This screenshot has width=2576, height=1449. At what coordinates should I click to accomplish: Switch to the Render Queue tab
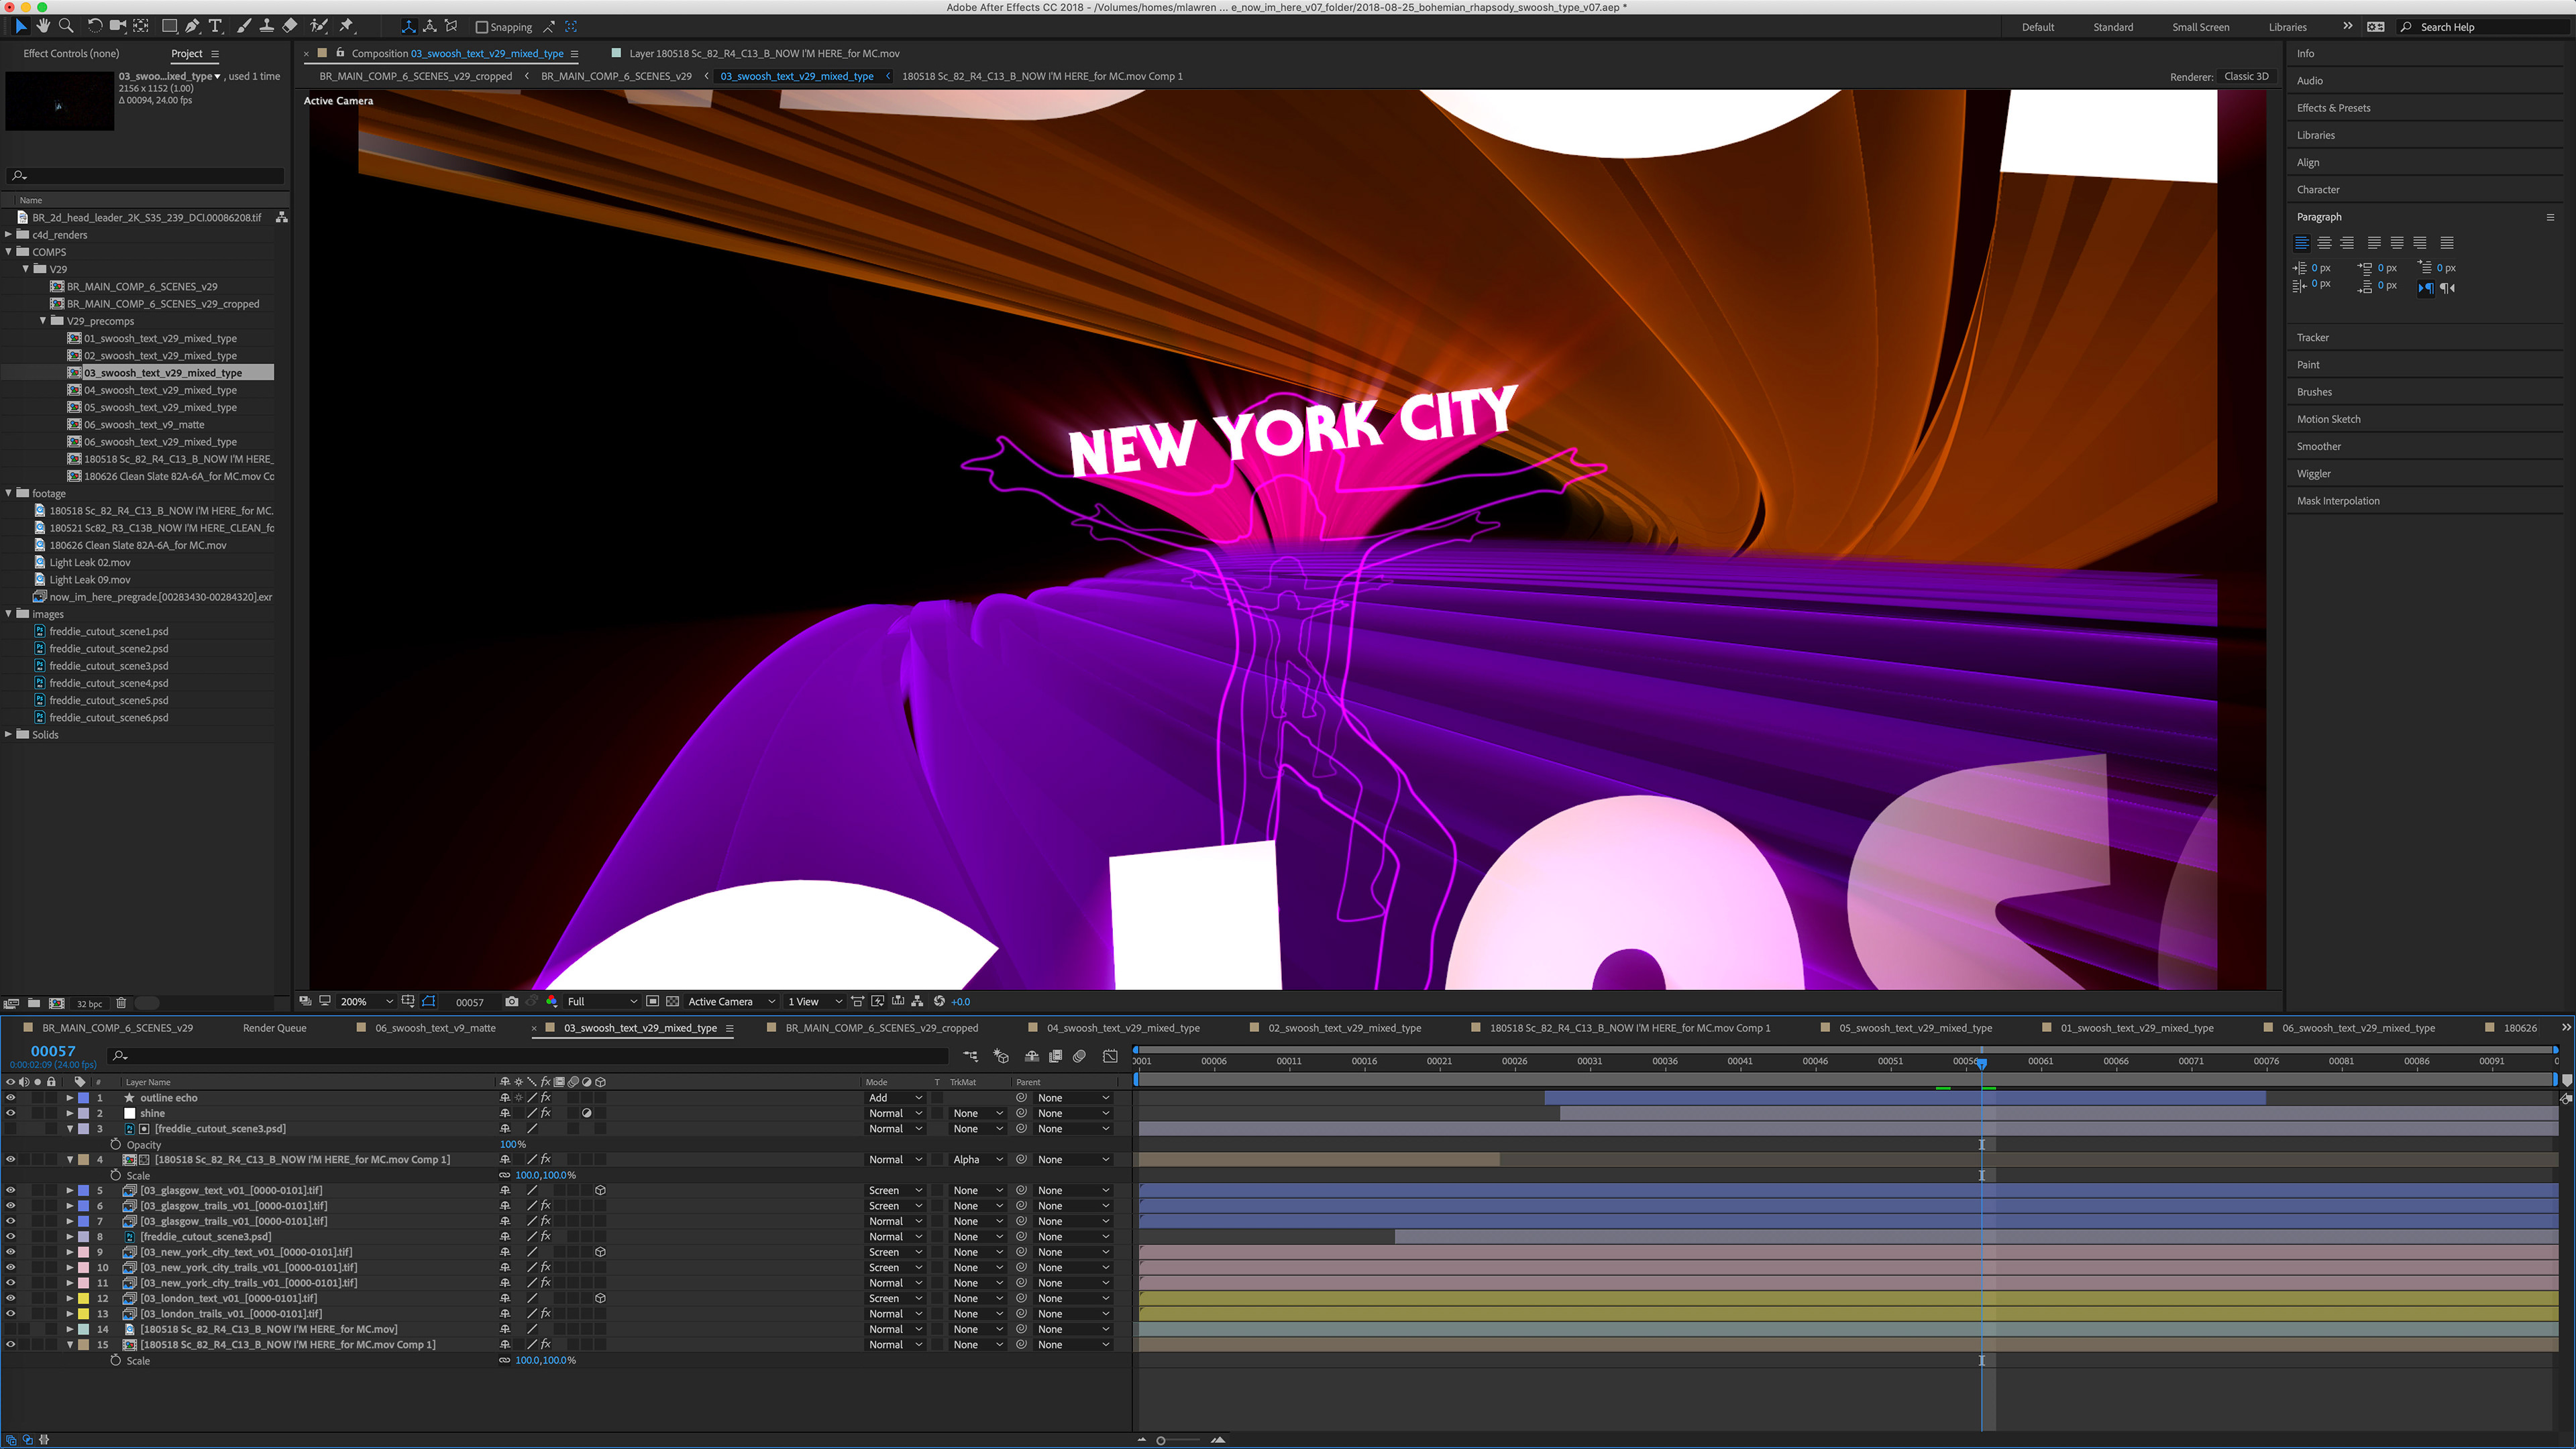click(274, 1027)
